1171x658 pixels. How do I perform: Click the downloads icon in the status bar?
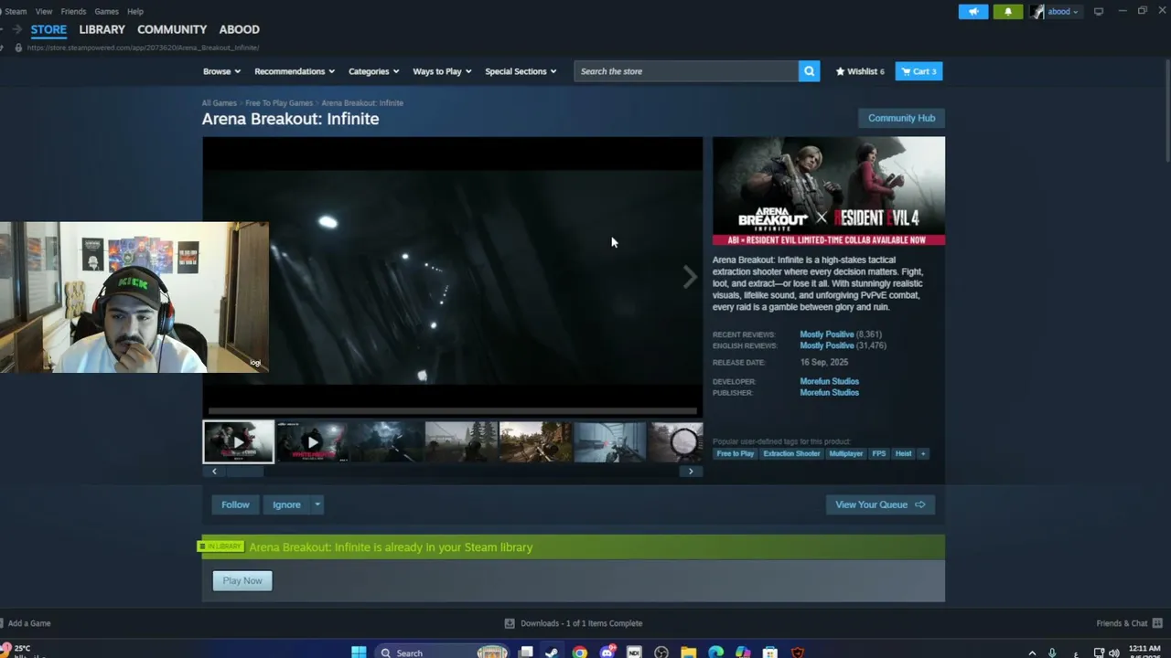(x=510, y=623)
